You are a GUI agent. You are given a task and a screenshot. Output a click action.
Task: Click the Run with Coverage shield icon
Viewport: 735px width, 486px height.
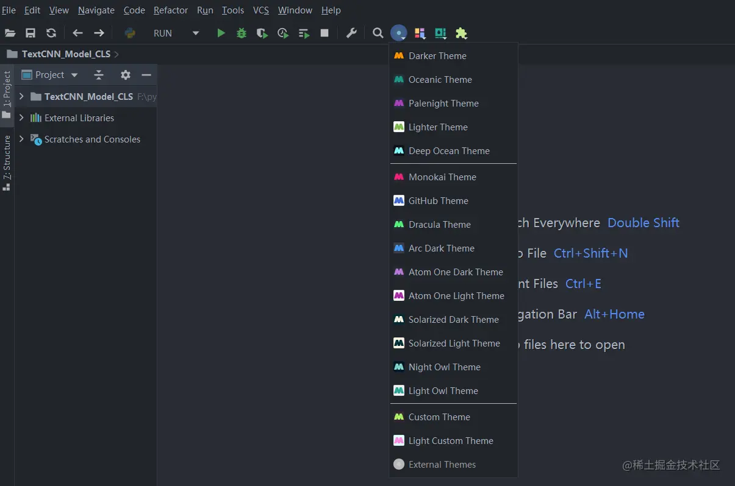[262, 33]
